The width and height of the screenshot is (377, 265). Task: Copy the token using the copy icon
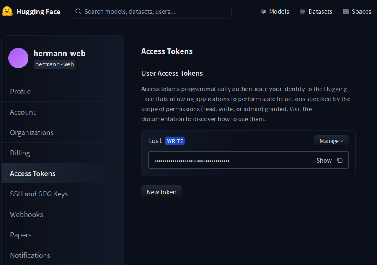[x=340, y=160]
